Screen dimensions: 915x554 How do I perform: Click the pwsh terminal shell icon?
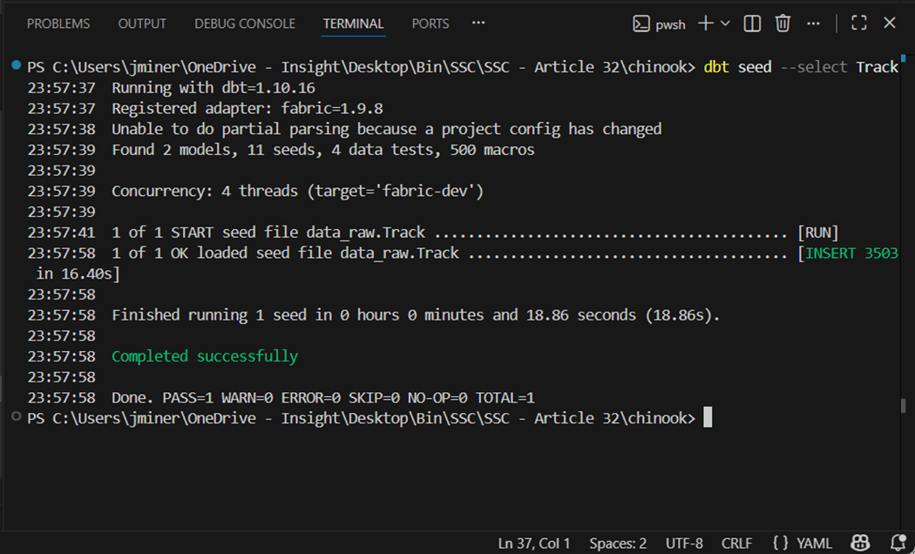pos(641,24)
